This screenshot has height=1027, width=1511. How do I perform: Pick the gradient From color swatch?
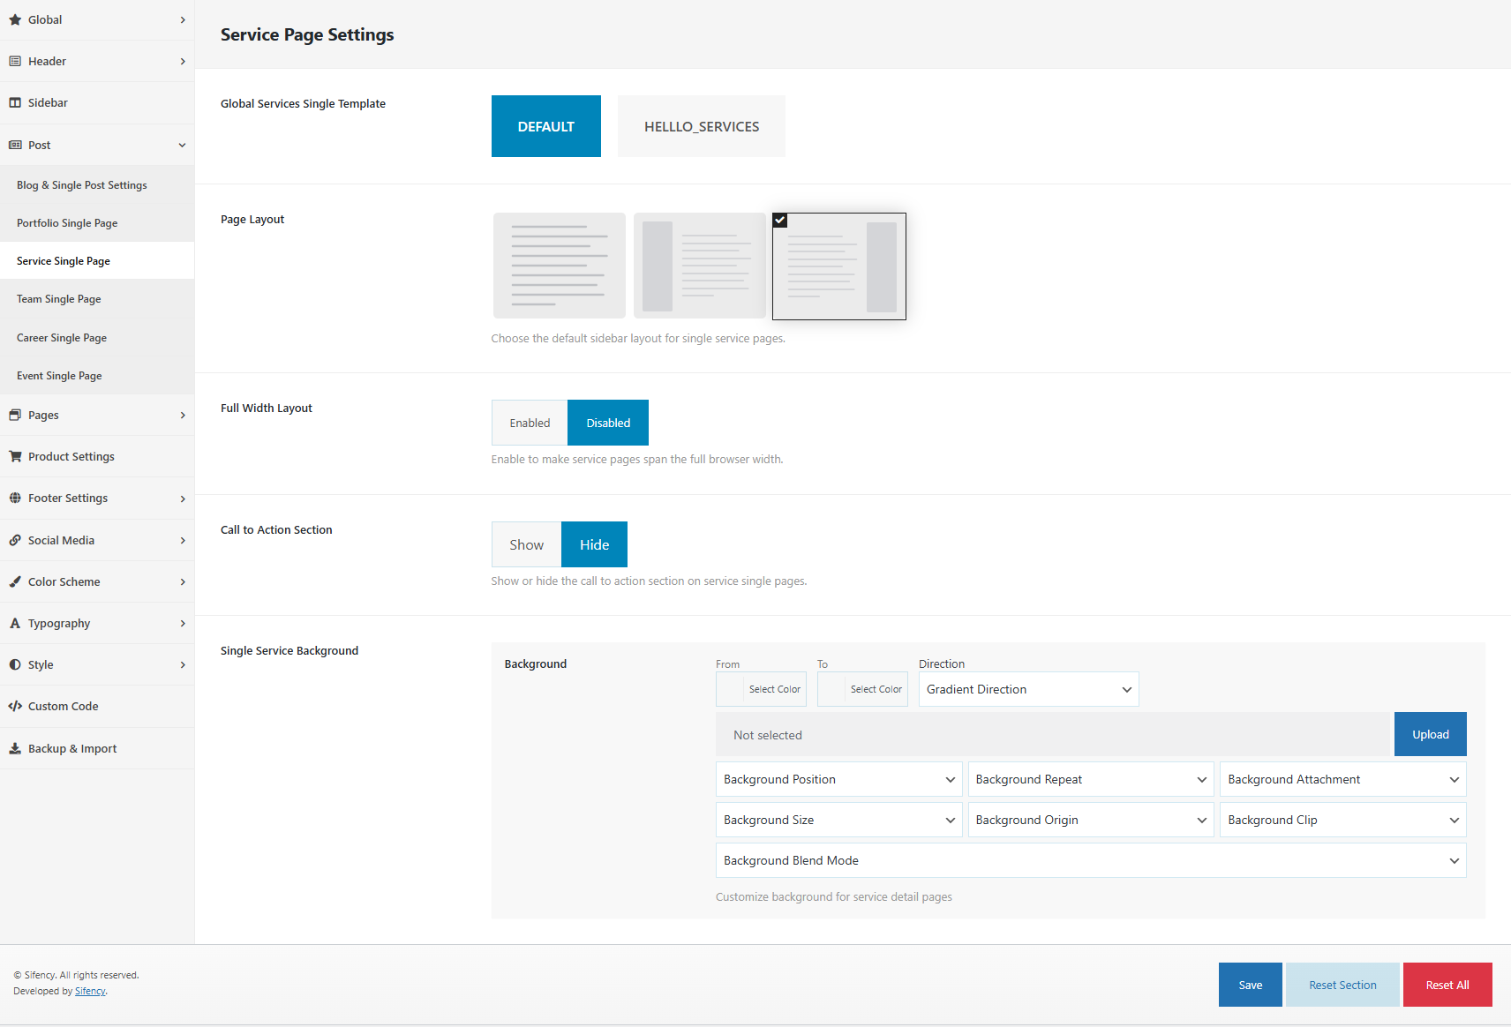pos(731,689)
